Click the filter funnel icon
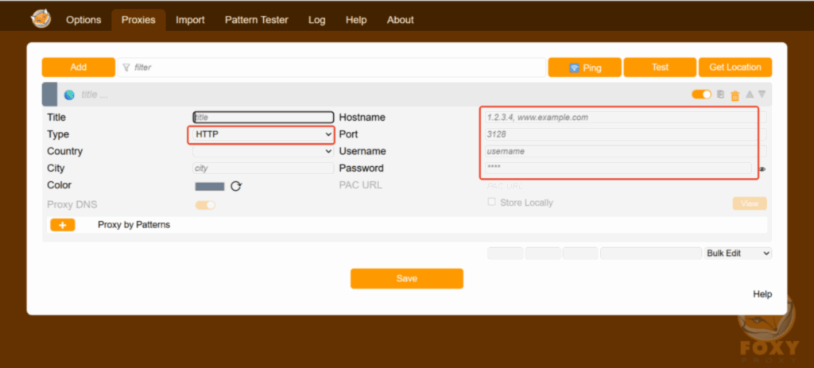The image size is (814, 368). click(x=126, y=68)
